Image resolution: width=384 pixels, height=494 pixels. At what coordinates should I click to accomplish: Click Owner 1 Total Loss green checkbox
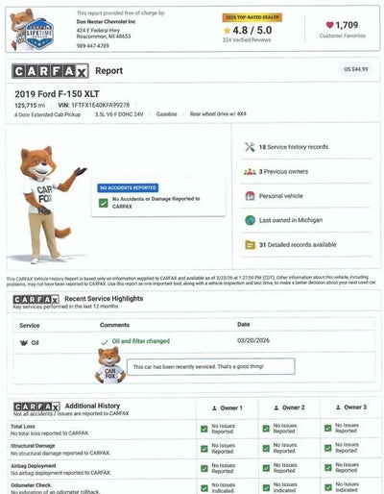204,429
